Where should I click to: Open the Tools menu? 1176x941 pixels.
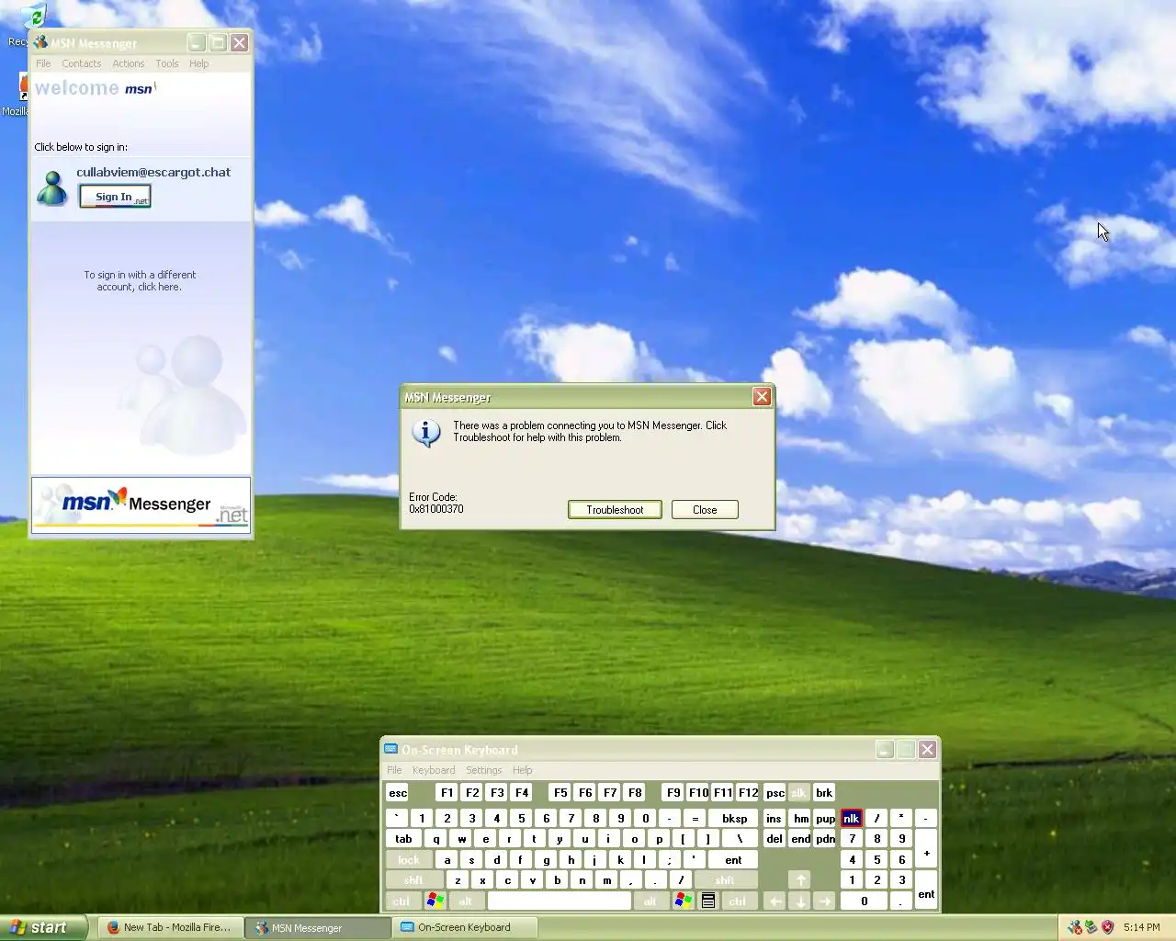coord(167,63)
